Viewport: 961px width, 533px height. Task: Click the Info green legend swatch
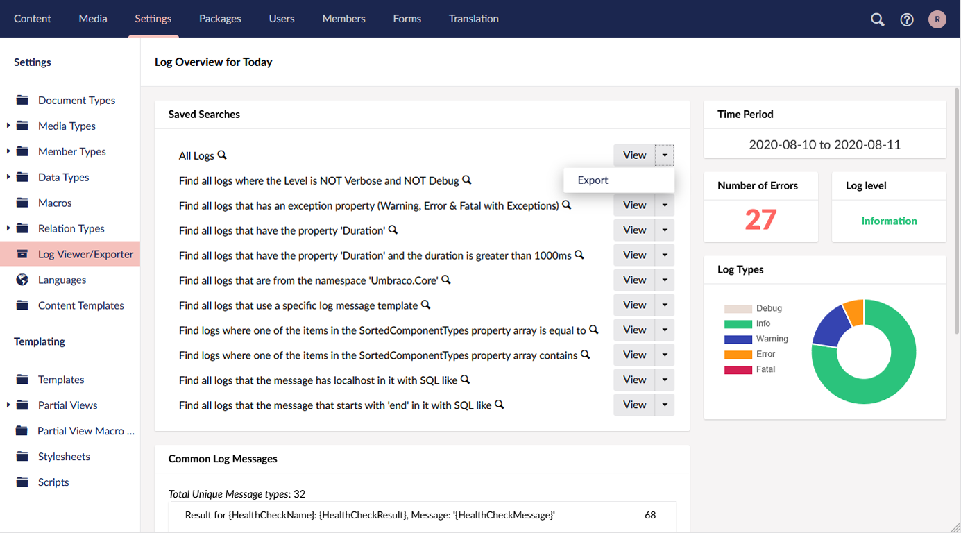click(x=738, y=324)
